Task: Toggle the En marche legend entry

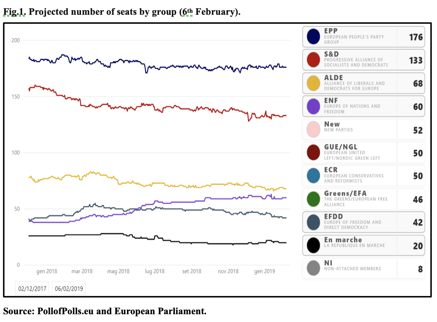Action: (x=363, y=245)
